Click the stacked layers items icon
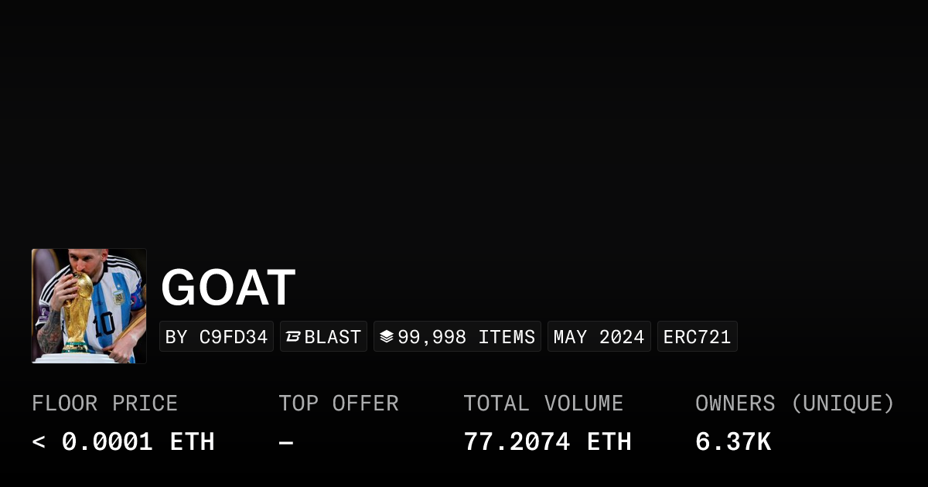928x487 pixels. tap(387, 337)
